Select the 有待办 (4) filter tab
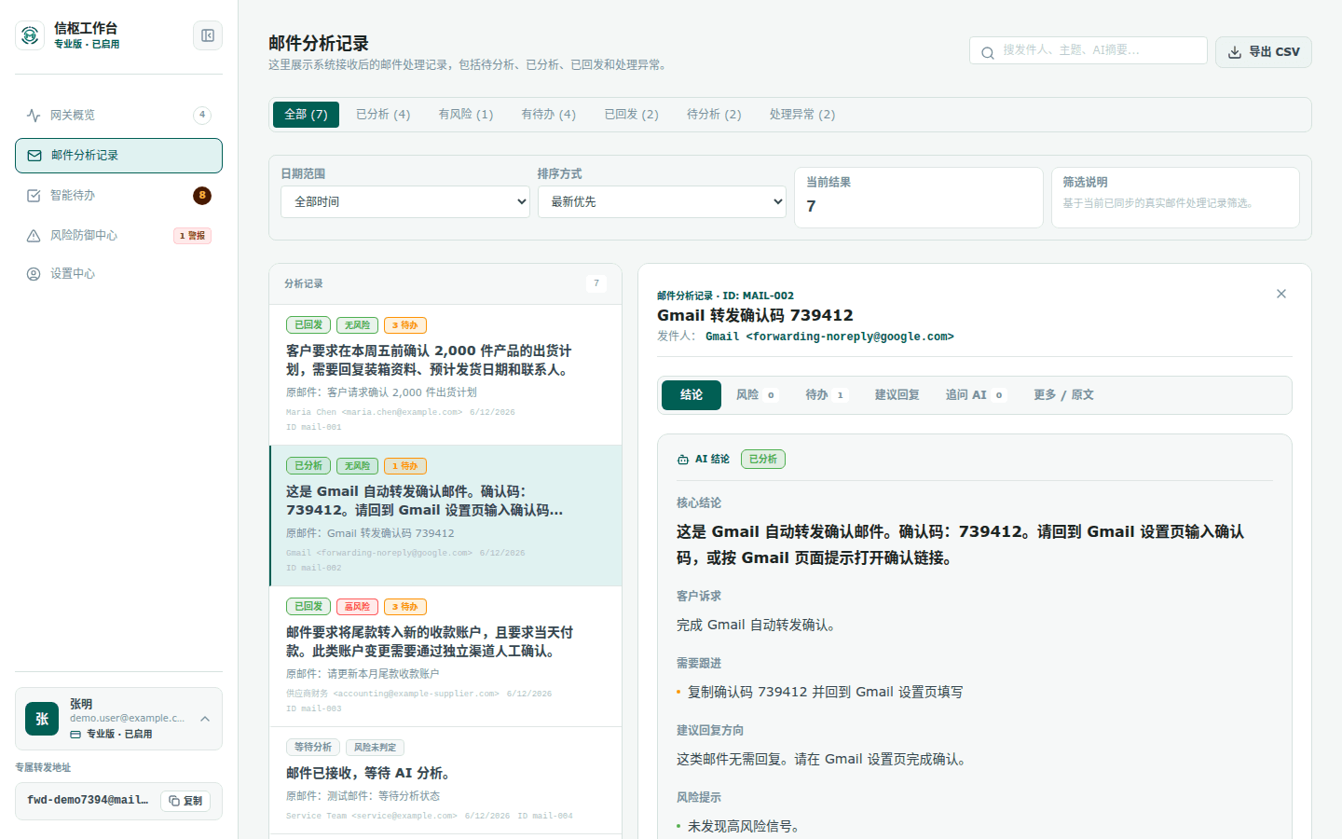The height and width of the screenshot is (839, 1342). (x=549, y=115)
